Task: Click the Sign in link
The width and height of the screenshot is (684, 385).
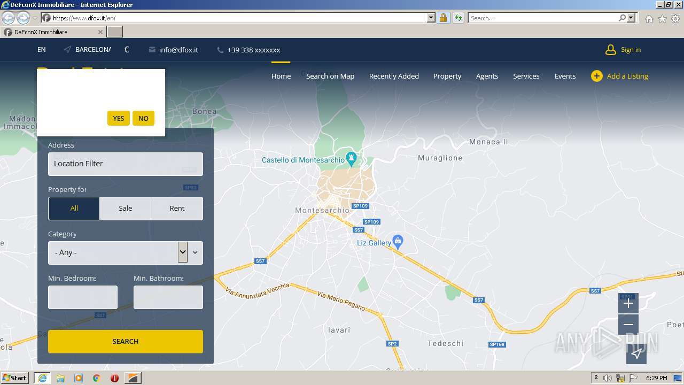Action: click(x=631, y=50)
